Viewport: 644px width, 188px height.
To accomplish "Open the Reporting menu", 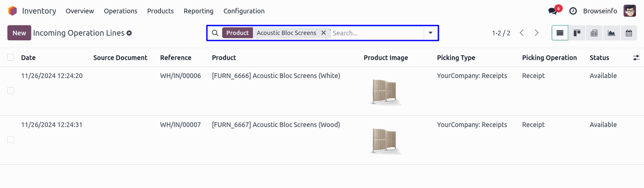I will pos(198,11).
